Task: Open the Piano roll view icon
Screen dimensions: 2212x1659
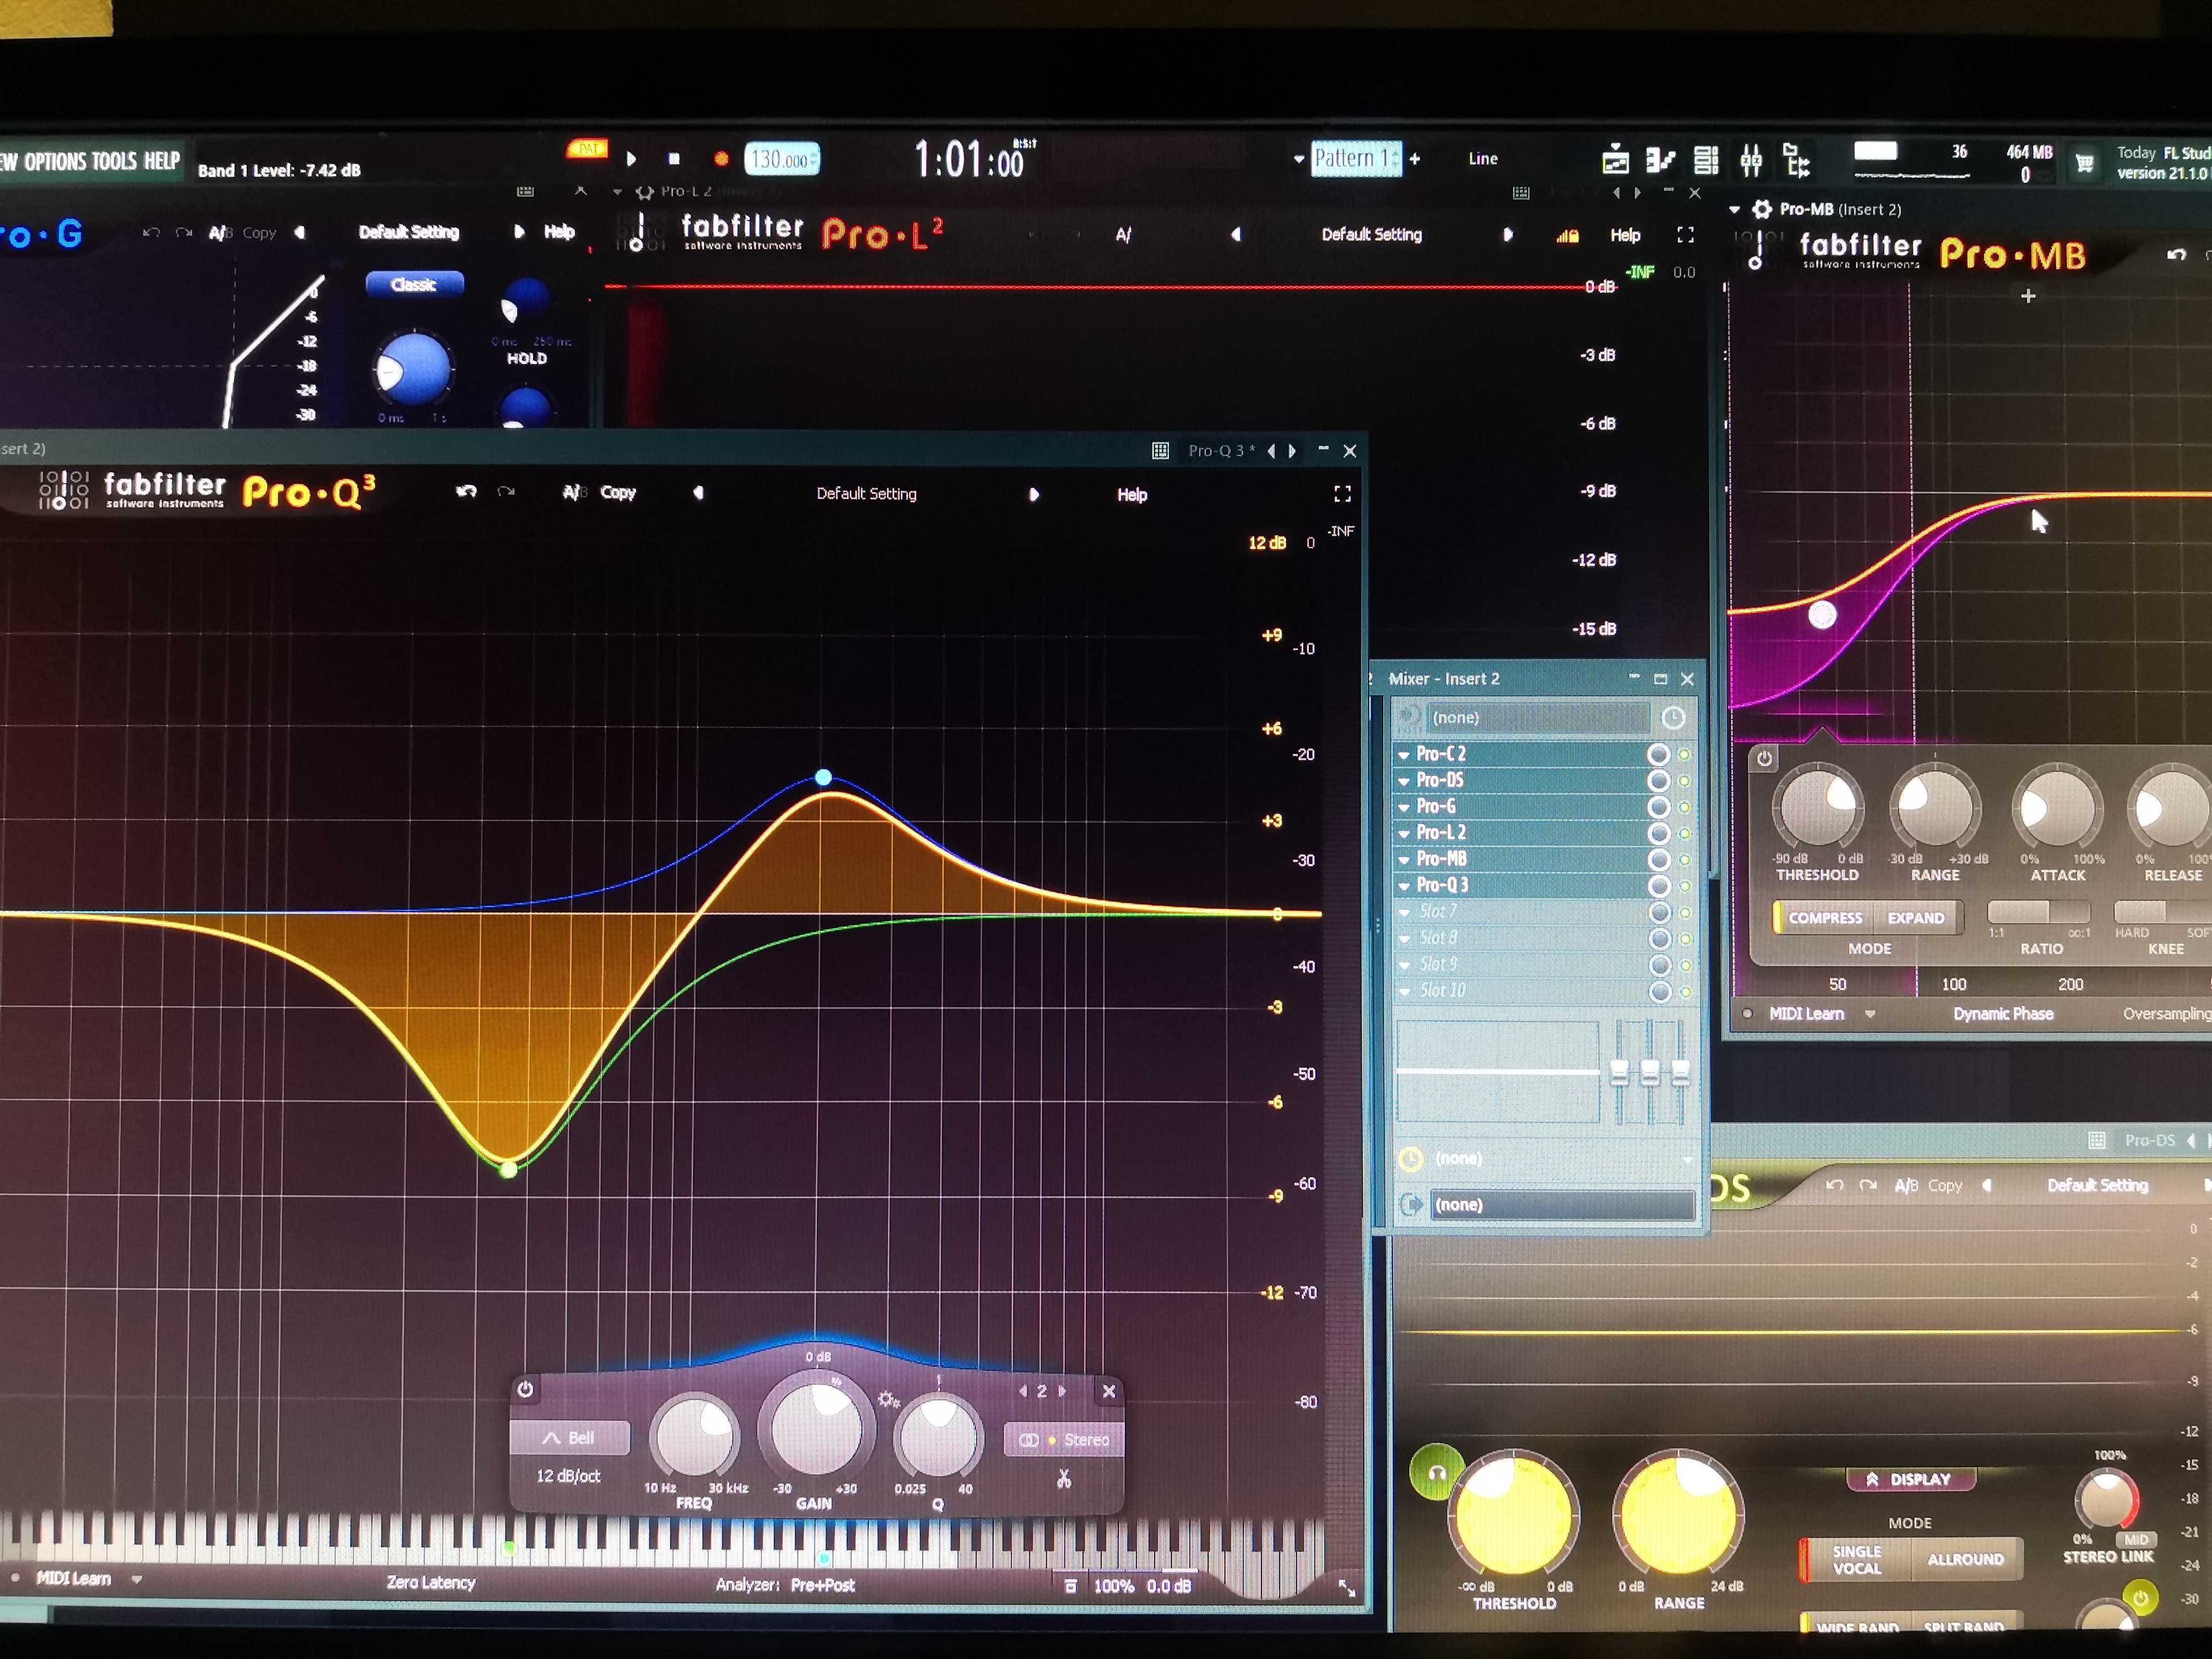Action: click(1660, 159)
